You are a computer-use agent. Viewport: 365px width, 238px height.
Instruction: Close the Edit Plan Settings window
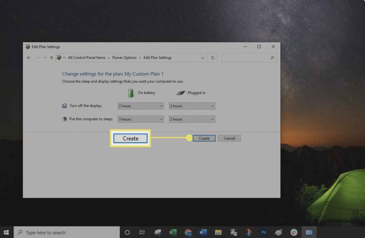coord(273,47)
